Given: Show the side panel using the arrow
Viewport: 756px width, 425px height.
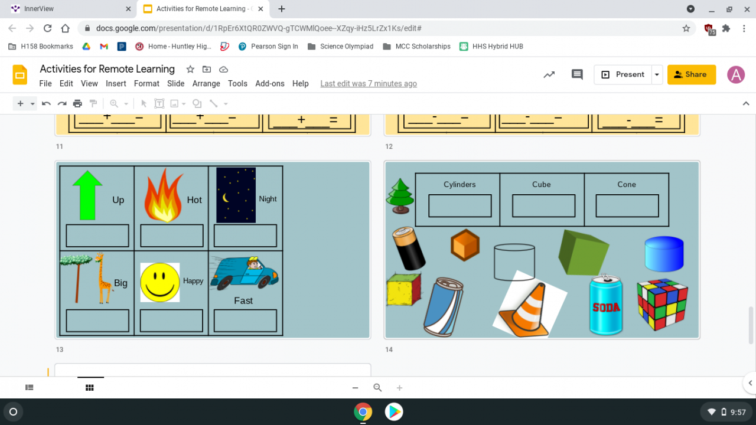Looking at the screenshot, I should pyautogui.click(x=750, y=383).
